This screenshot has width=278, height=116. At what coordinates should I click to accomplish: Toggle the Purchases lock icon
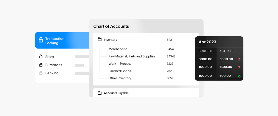(x=41, y=65)
